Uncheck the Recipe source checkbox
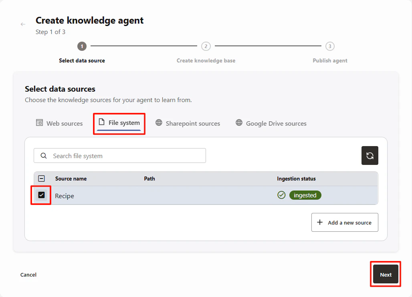This screenshot has height=297, width=412. (x=41, y=195)
